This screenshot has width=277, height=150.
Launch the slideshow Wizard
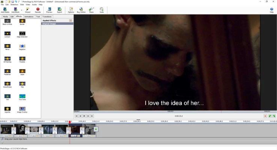[27, 10]
